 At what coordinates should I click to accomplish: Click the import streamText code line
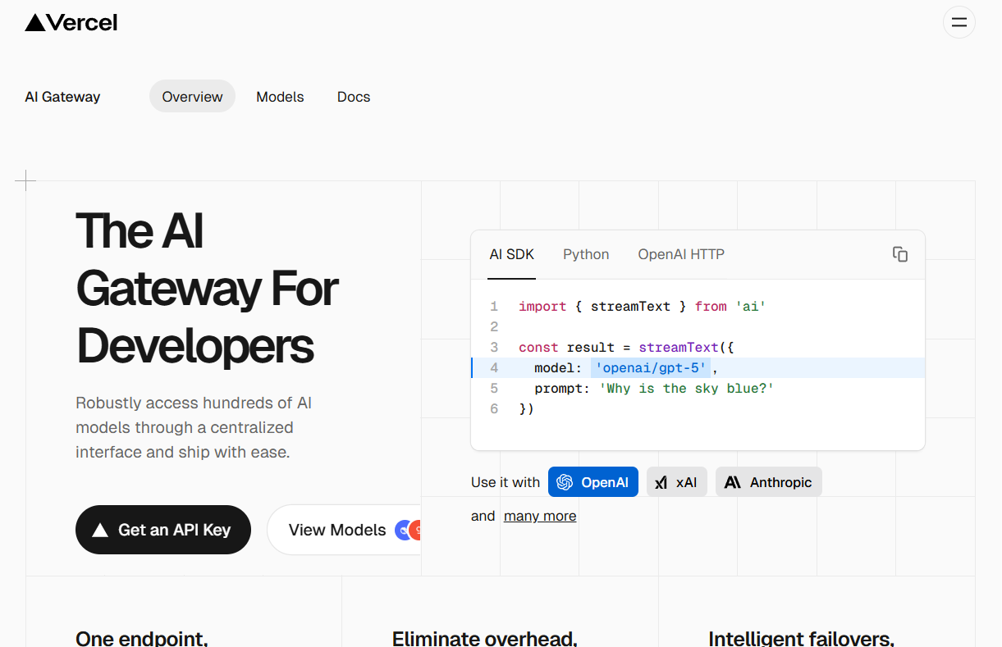tap(643, 307)
